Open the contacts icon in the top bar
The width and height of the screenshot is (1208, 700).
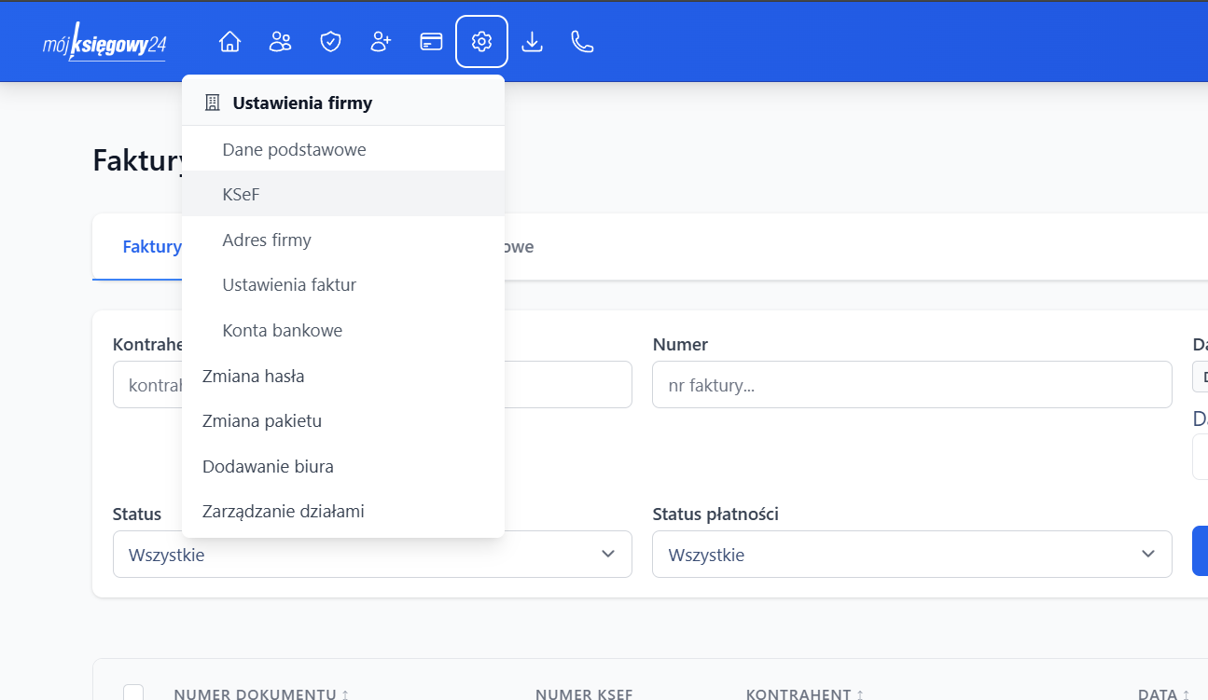[280, 41]
